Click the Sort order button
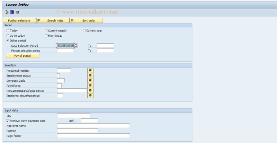This screenshot has height=143, width=277. coord(86,20)
